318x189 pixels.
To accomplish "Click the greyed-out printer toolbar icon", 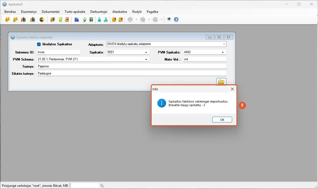I will coord(130,19).
